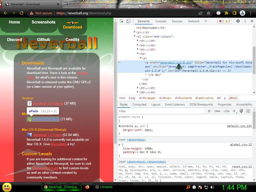Open the Extensions puzzle icon
Image resolution: width=256 pixels, height=192 pixels.
[x=226, y=13]
